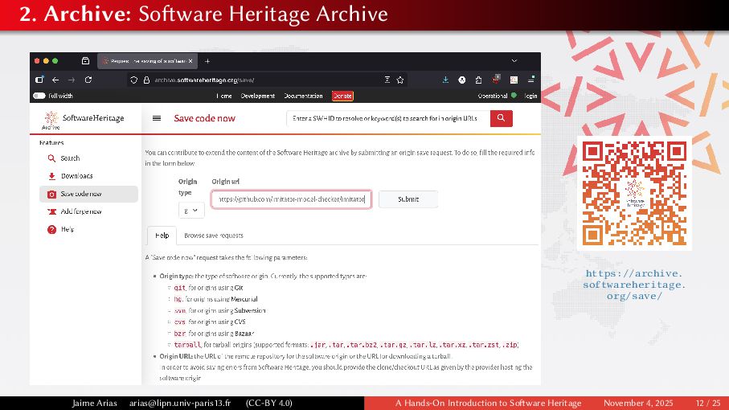
Task: Click the Save code now camera icon
Action: [x=51, y=194]
